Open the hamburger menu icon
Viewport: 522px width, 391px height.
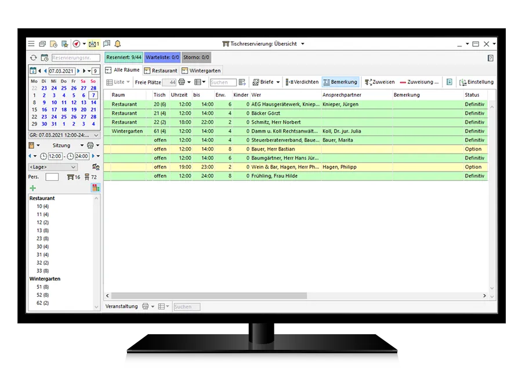[31, 44]
